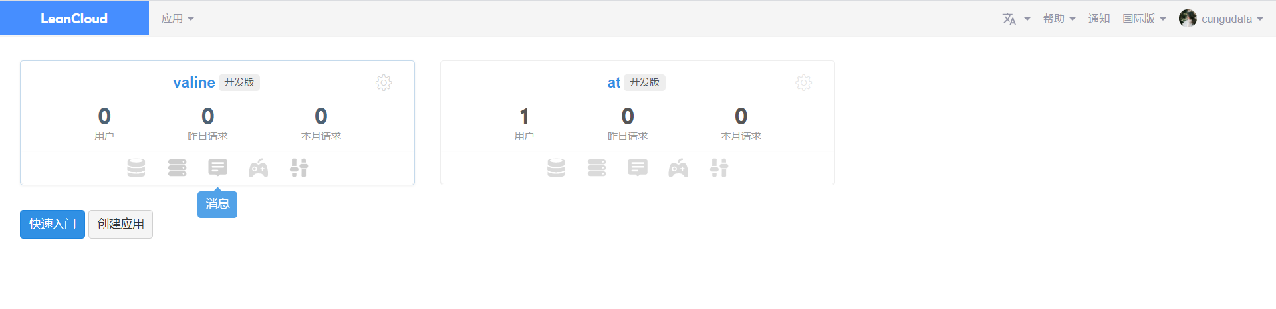Screen dimensions: 1276x309
Task: Open messaging icon in at card
Action: (x=637, y=168)
